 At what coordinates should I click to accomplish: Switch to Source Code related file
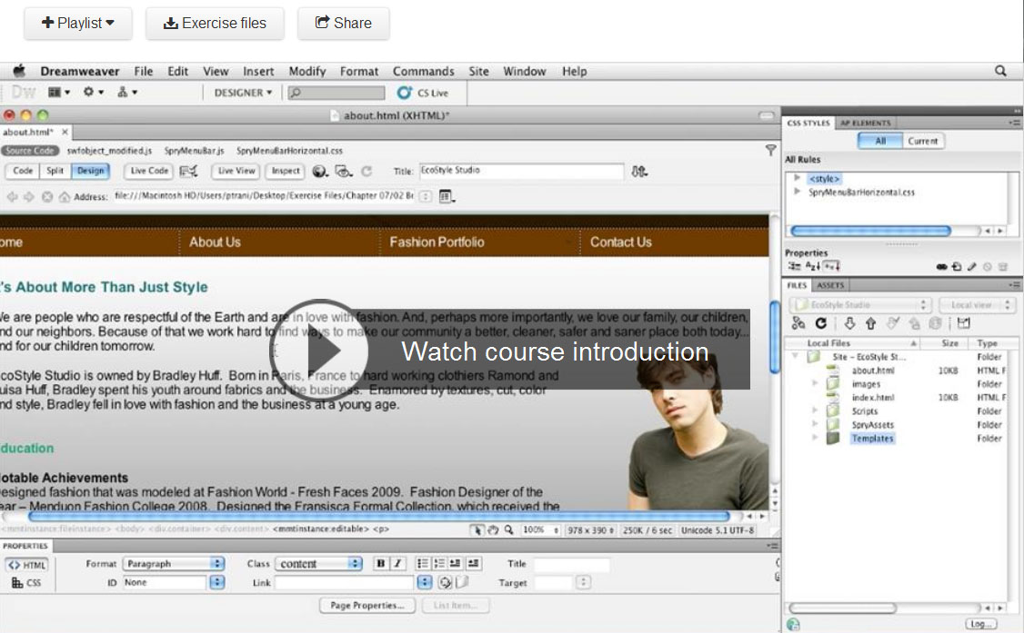[30, 151]
